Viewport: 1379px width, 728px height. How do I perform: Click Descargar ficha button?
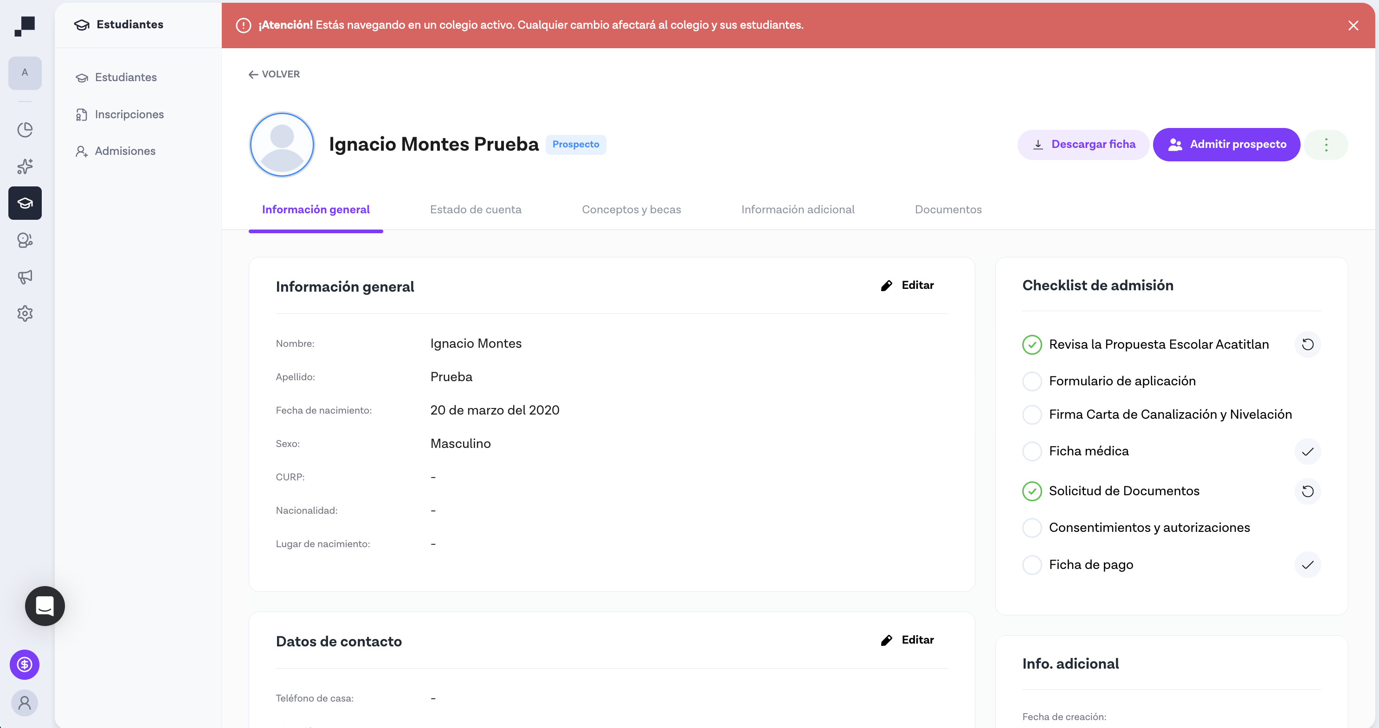[1083, 144]
